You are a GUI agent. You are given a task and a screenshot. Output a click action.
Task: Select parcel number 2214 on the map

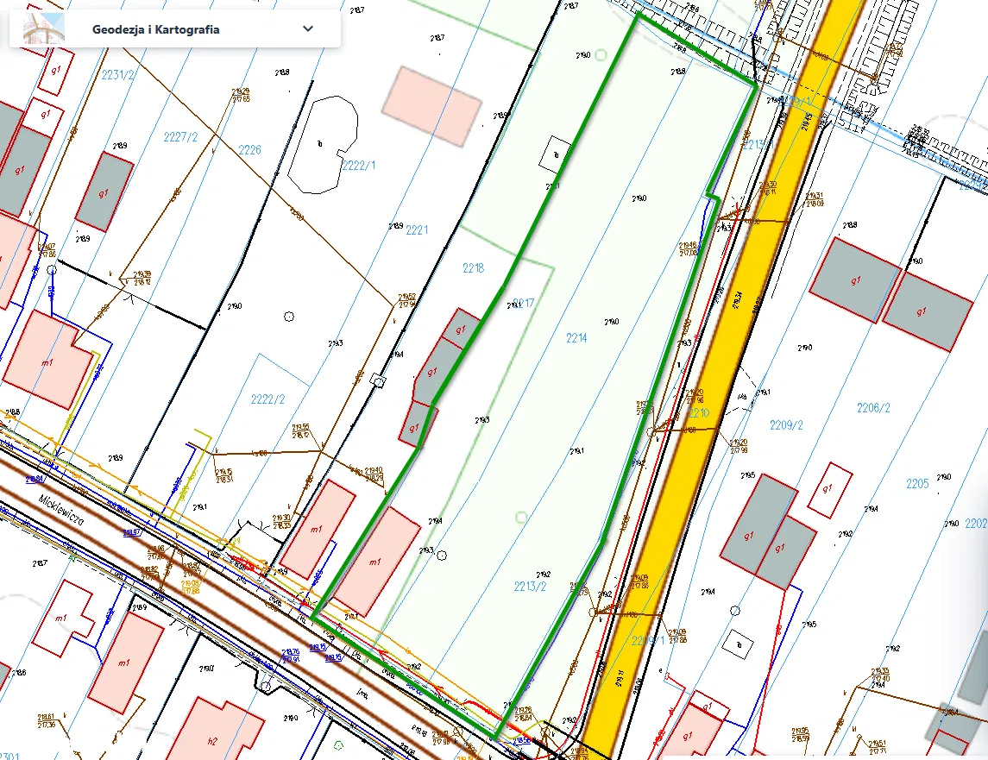pyautogui.click(x=576, y=338)
